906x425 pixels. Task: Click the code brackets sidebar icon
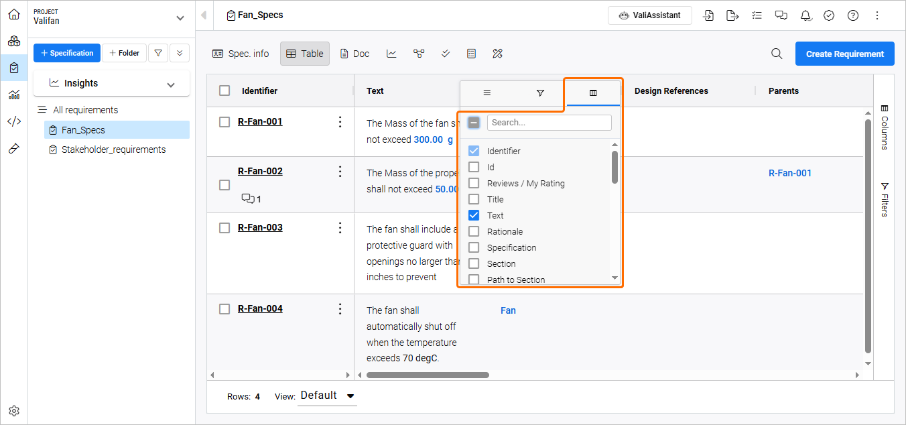[x=14, y=121]
